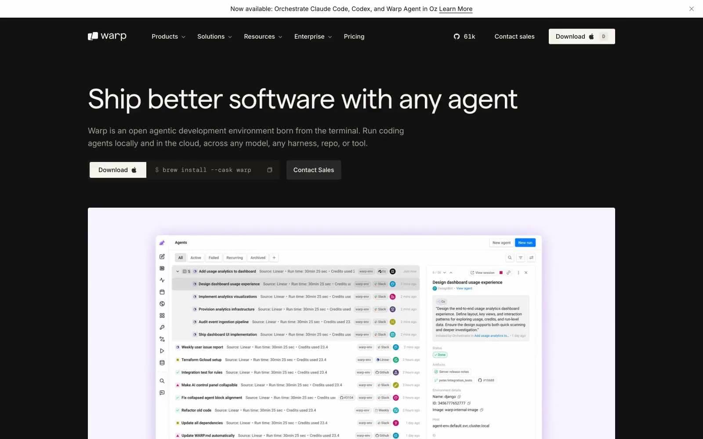Collapse the Add usage analytics to dashboard group
This screenshot has height=439, width=703.
click(178, 271)
